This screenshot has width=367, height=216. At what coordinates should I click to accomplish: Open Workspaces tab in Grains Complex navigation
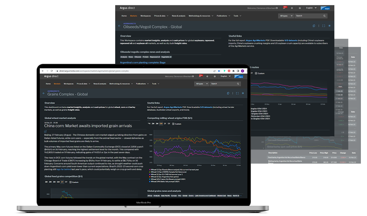[68, 84]
